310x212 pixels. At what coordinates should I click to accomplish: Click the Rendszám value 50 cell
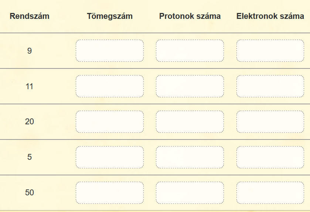[x=30, y=193]
